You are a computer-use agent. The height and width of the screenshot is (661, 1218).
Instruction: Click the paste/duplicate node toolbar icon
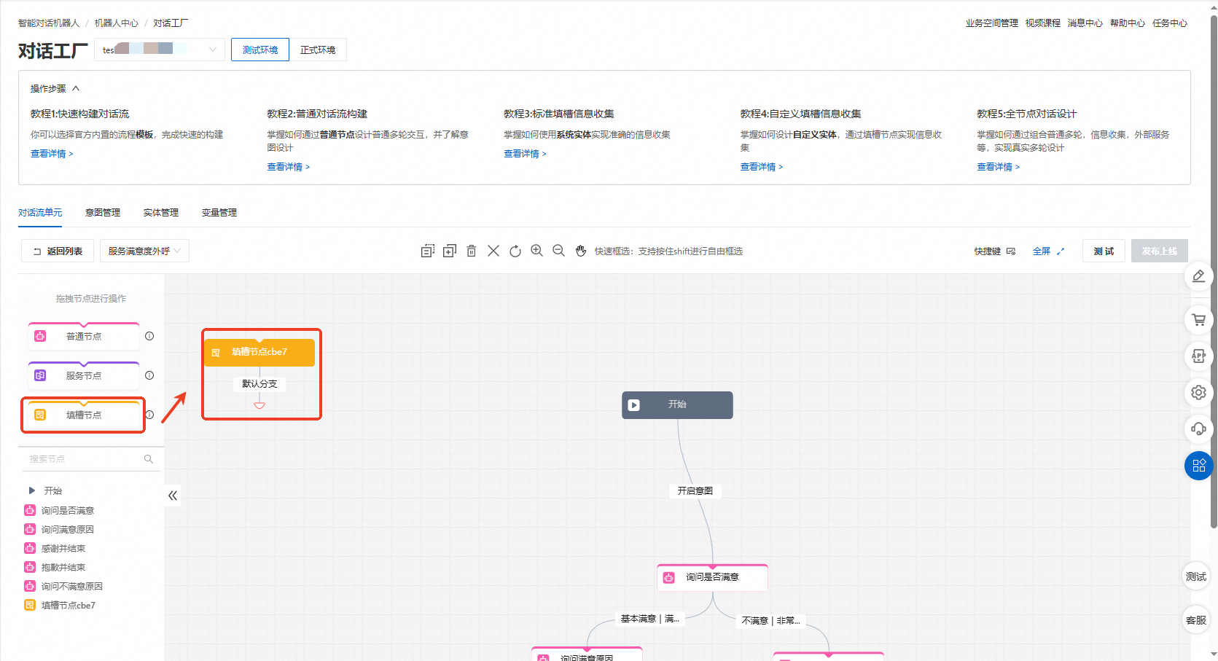click(x=450, y=251)
